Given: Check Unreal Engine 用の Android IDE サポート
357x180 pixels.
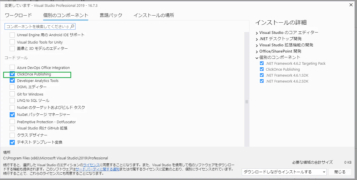Looking at the screenshot, I should 12,35.
